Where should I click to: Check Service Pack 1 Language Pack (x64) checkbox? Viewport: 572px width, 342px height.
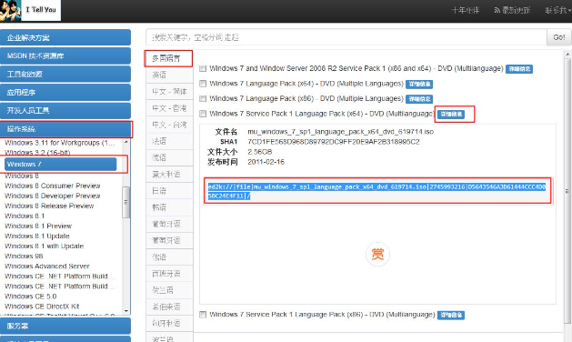(203, 114)
